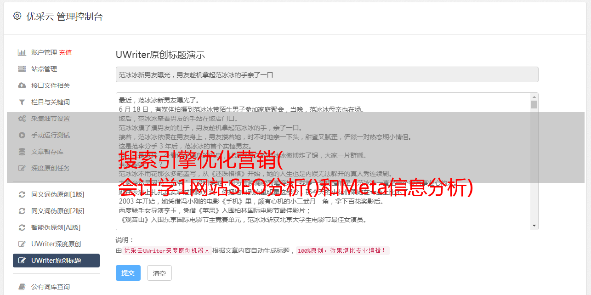Open 账户管理 bar chart icon

point(22,52)
